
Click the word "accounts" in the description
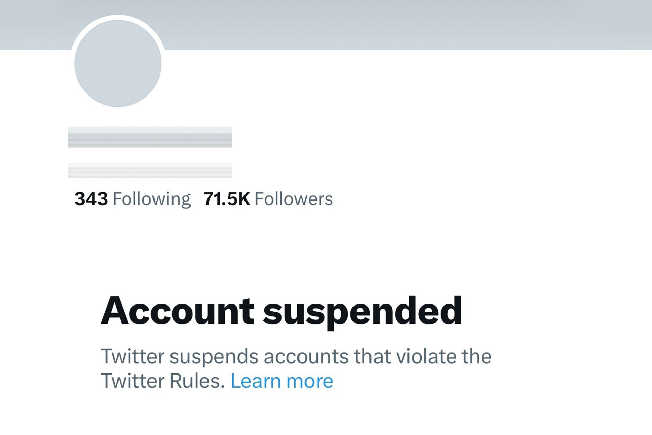point(306,356)
